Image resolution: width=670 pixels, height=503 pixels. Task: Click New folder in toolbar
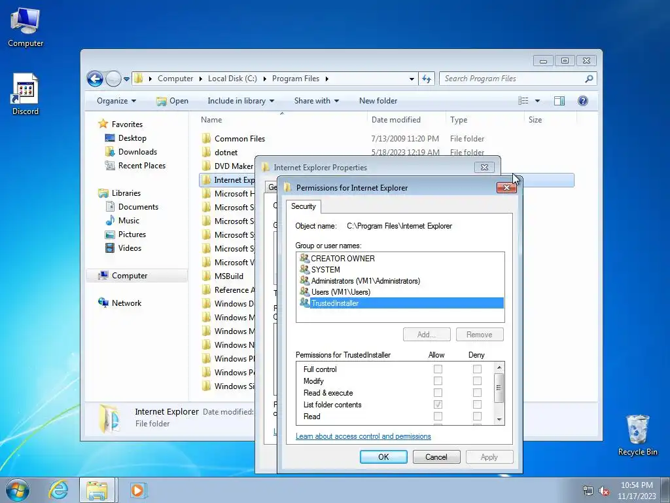(x=378, y=101)
